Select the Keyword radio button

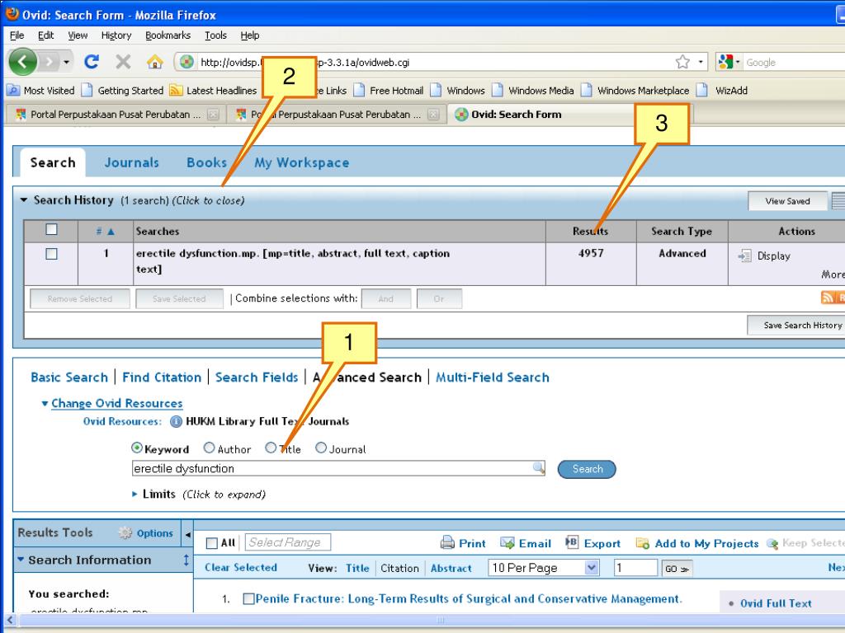pyautogui.click(x=137, y=448)
